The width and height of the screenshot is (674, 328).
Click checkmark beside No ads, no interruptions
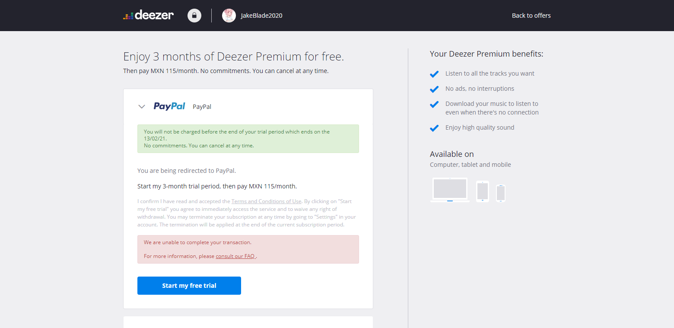[x=434, y=89]
